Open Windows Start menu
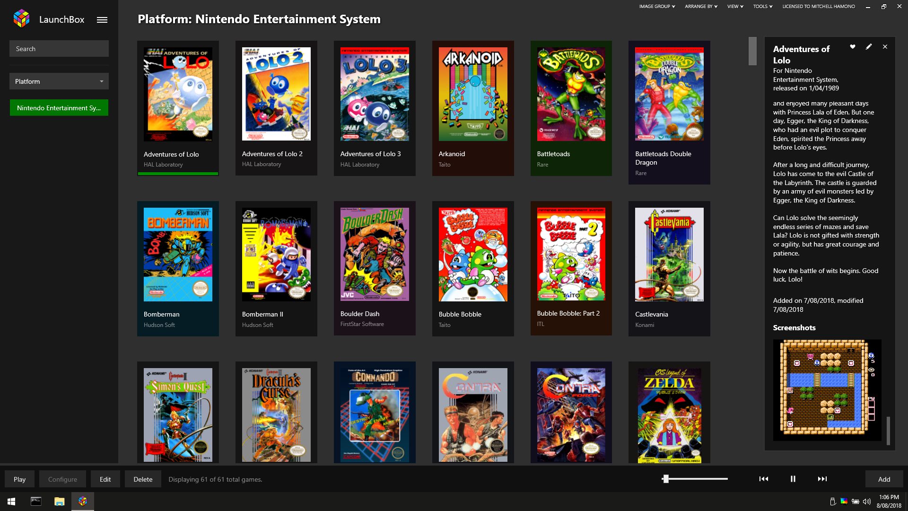This screenshot has width=908, height=511. click(11, 502)
